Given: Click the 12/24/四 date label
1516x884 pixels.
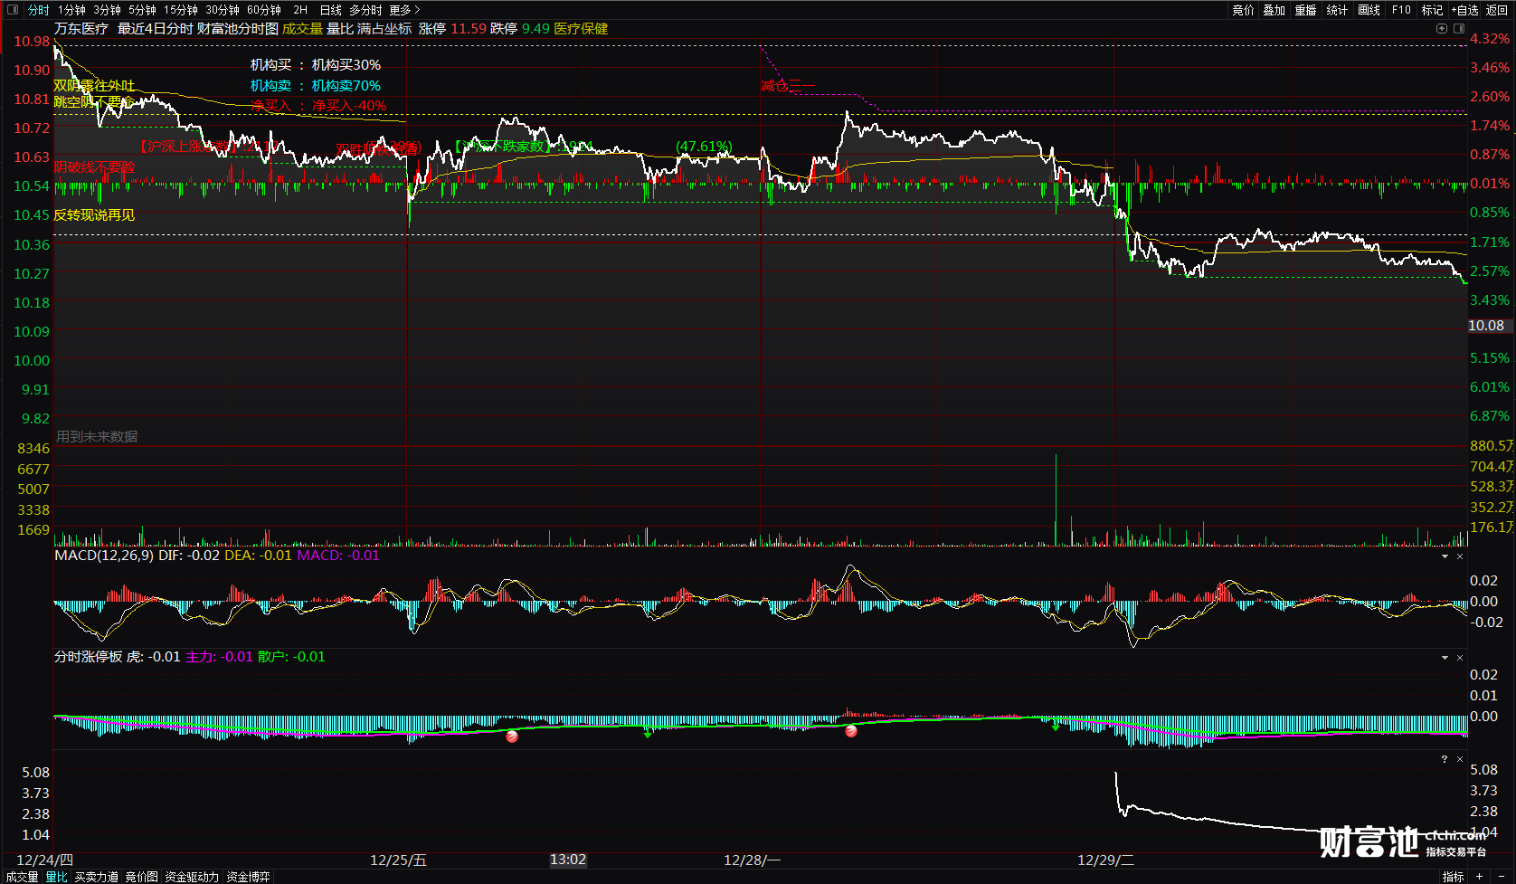Looking at the screenshot, I should coord(44,860).
